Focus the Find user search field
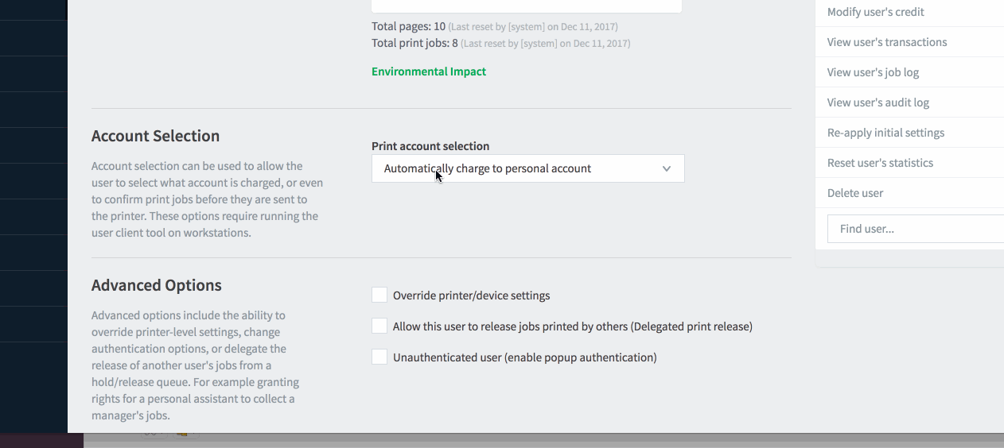This screenshot has height=448, width=1004. point(916,229)
